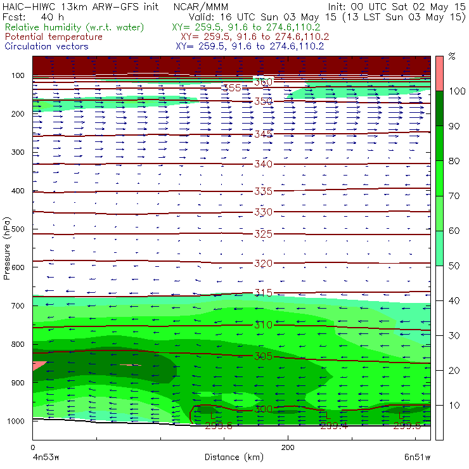Click the 355 potential temperature contour label
469x469 pixels.
tap(232, 88)
